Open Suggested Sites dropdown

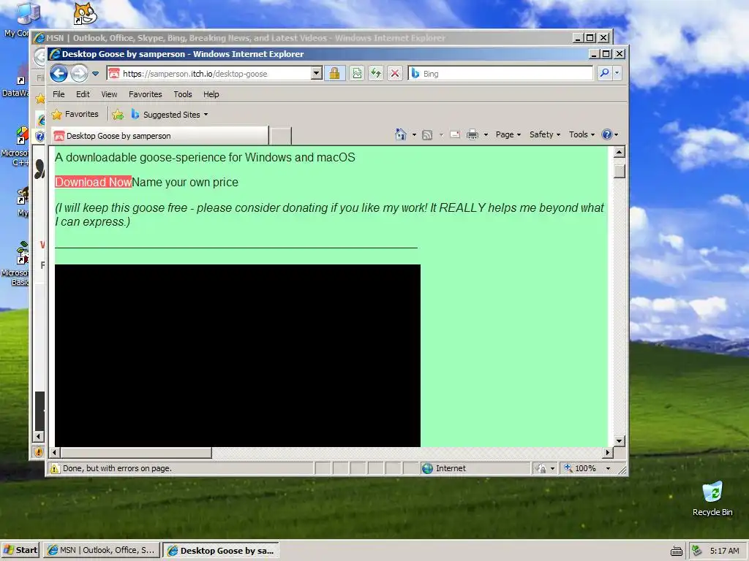(x=170, y=115)
